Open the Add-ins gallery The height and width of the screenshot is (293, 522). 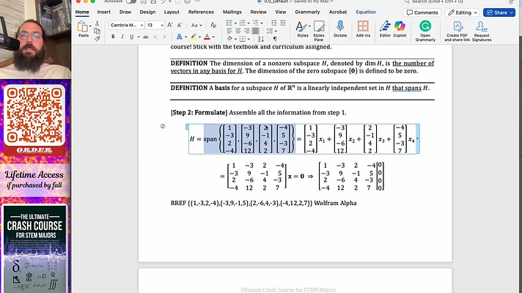pos(363,29)
